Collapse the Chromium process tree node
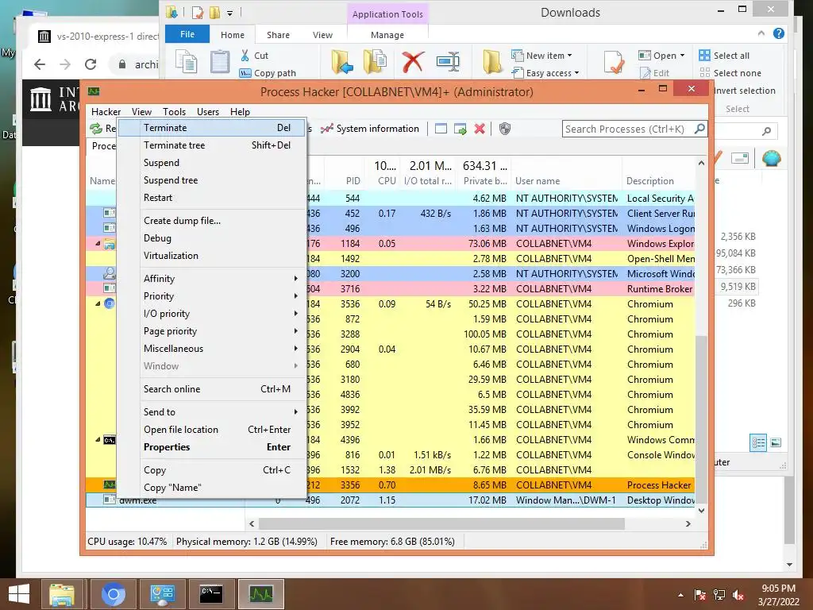 98,303
